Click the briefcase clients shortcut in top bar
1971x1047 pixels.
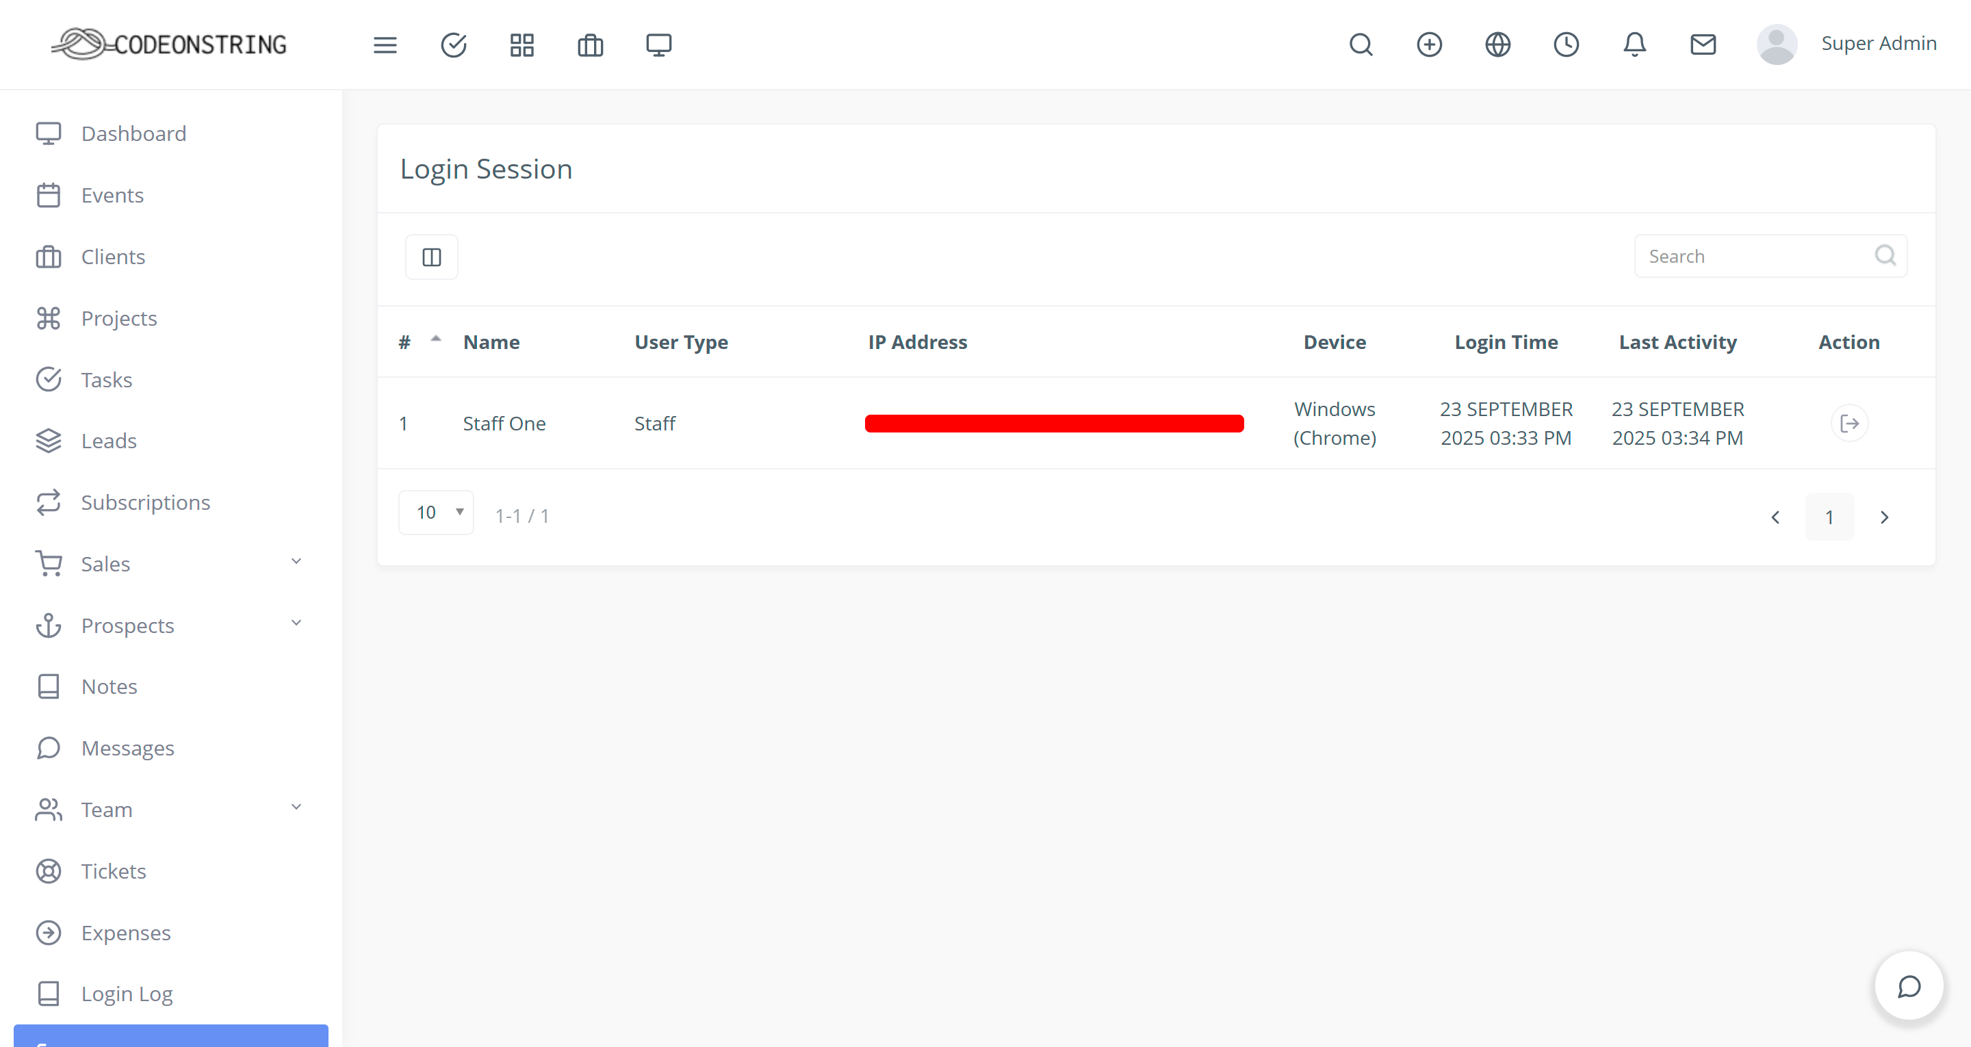tap(590, 45)
